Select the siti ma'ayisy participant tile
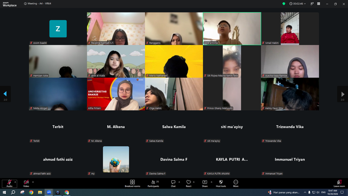Image resolution: width=348 pixels, height=196 pixels. (x=232, y=127)
